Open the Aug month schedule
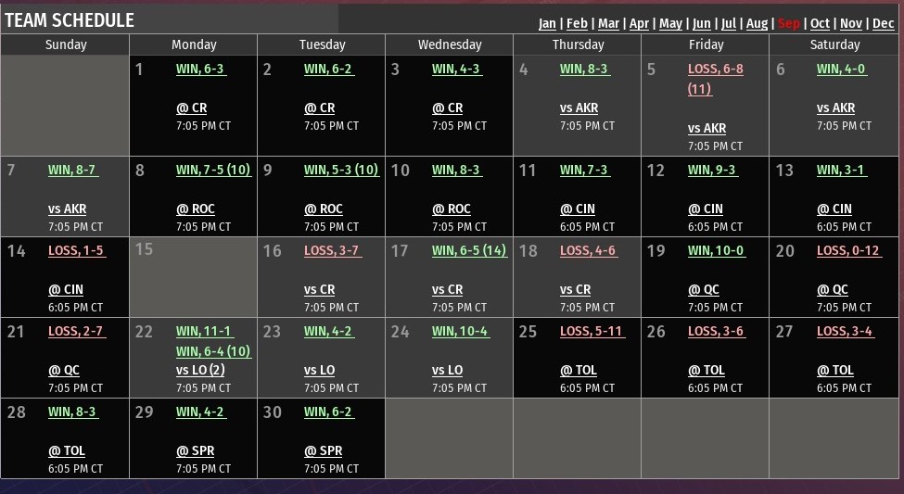Screen dimensions: 904x494 (757, 23)
